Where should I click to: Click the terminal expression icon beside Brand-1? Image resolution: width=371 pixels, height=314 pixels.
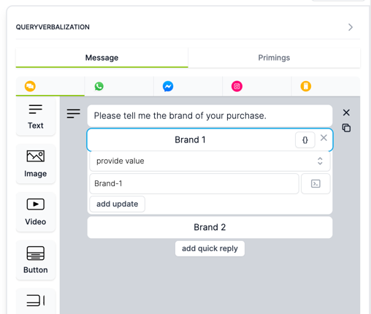tap(315, 183)
